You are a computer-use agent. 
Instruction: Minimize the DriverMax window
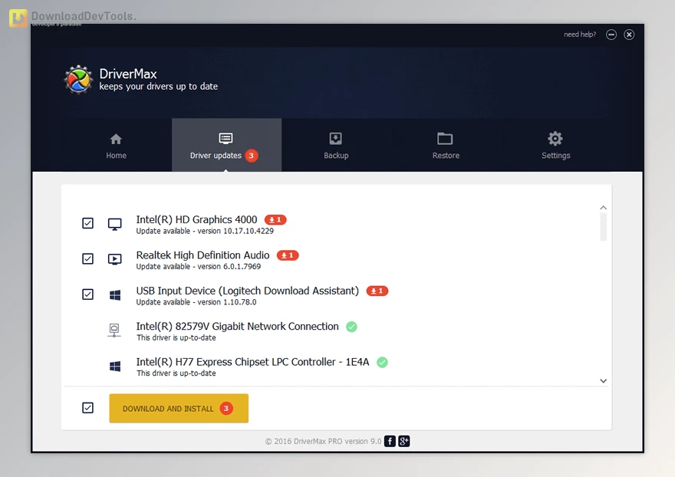611,35
